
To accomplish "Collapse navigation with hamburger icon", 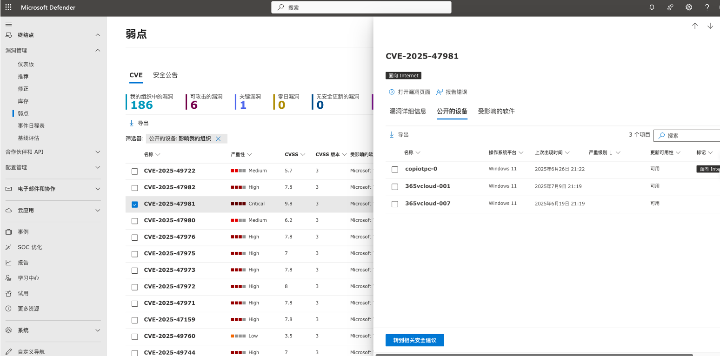I will [8, 24].
